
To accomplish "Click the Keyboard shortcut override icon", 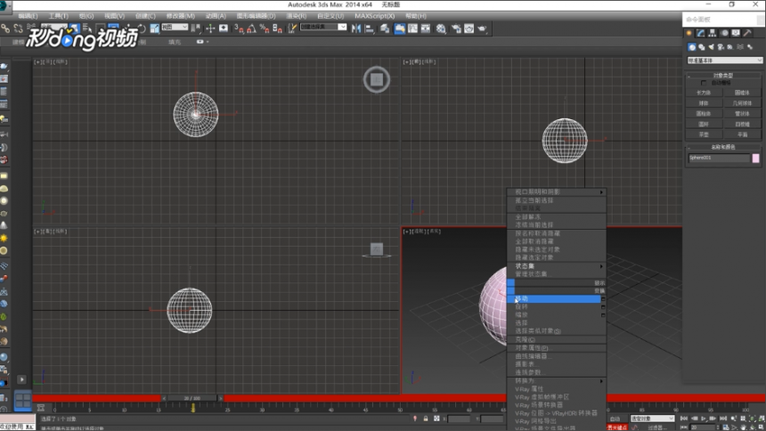I will point(224,28).
